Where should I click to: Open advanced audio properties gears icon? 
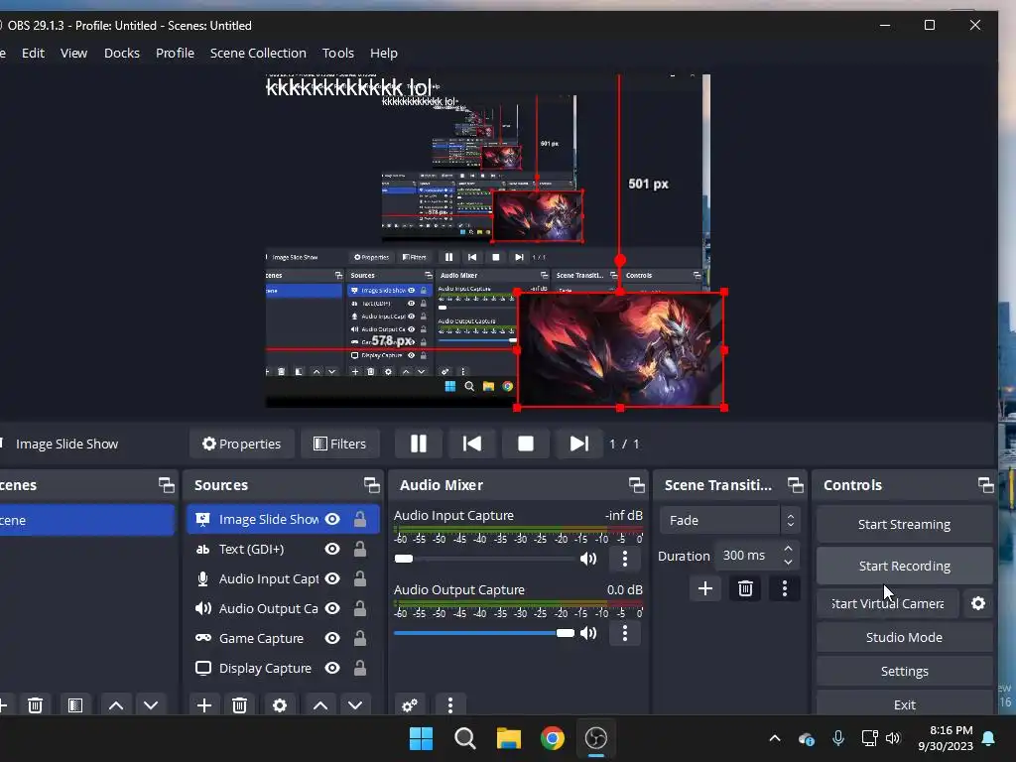tap(410, 705)
